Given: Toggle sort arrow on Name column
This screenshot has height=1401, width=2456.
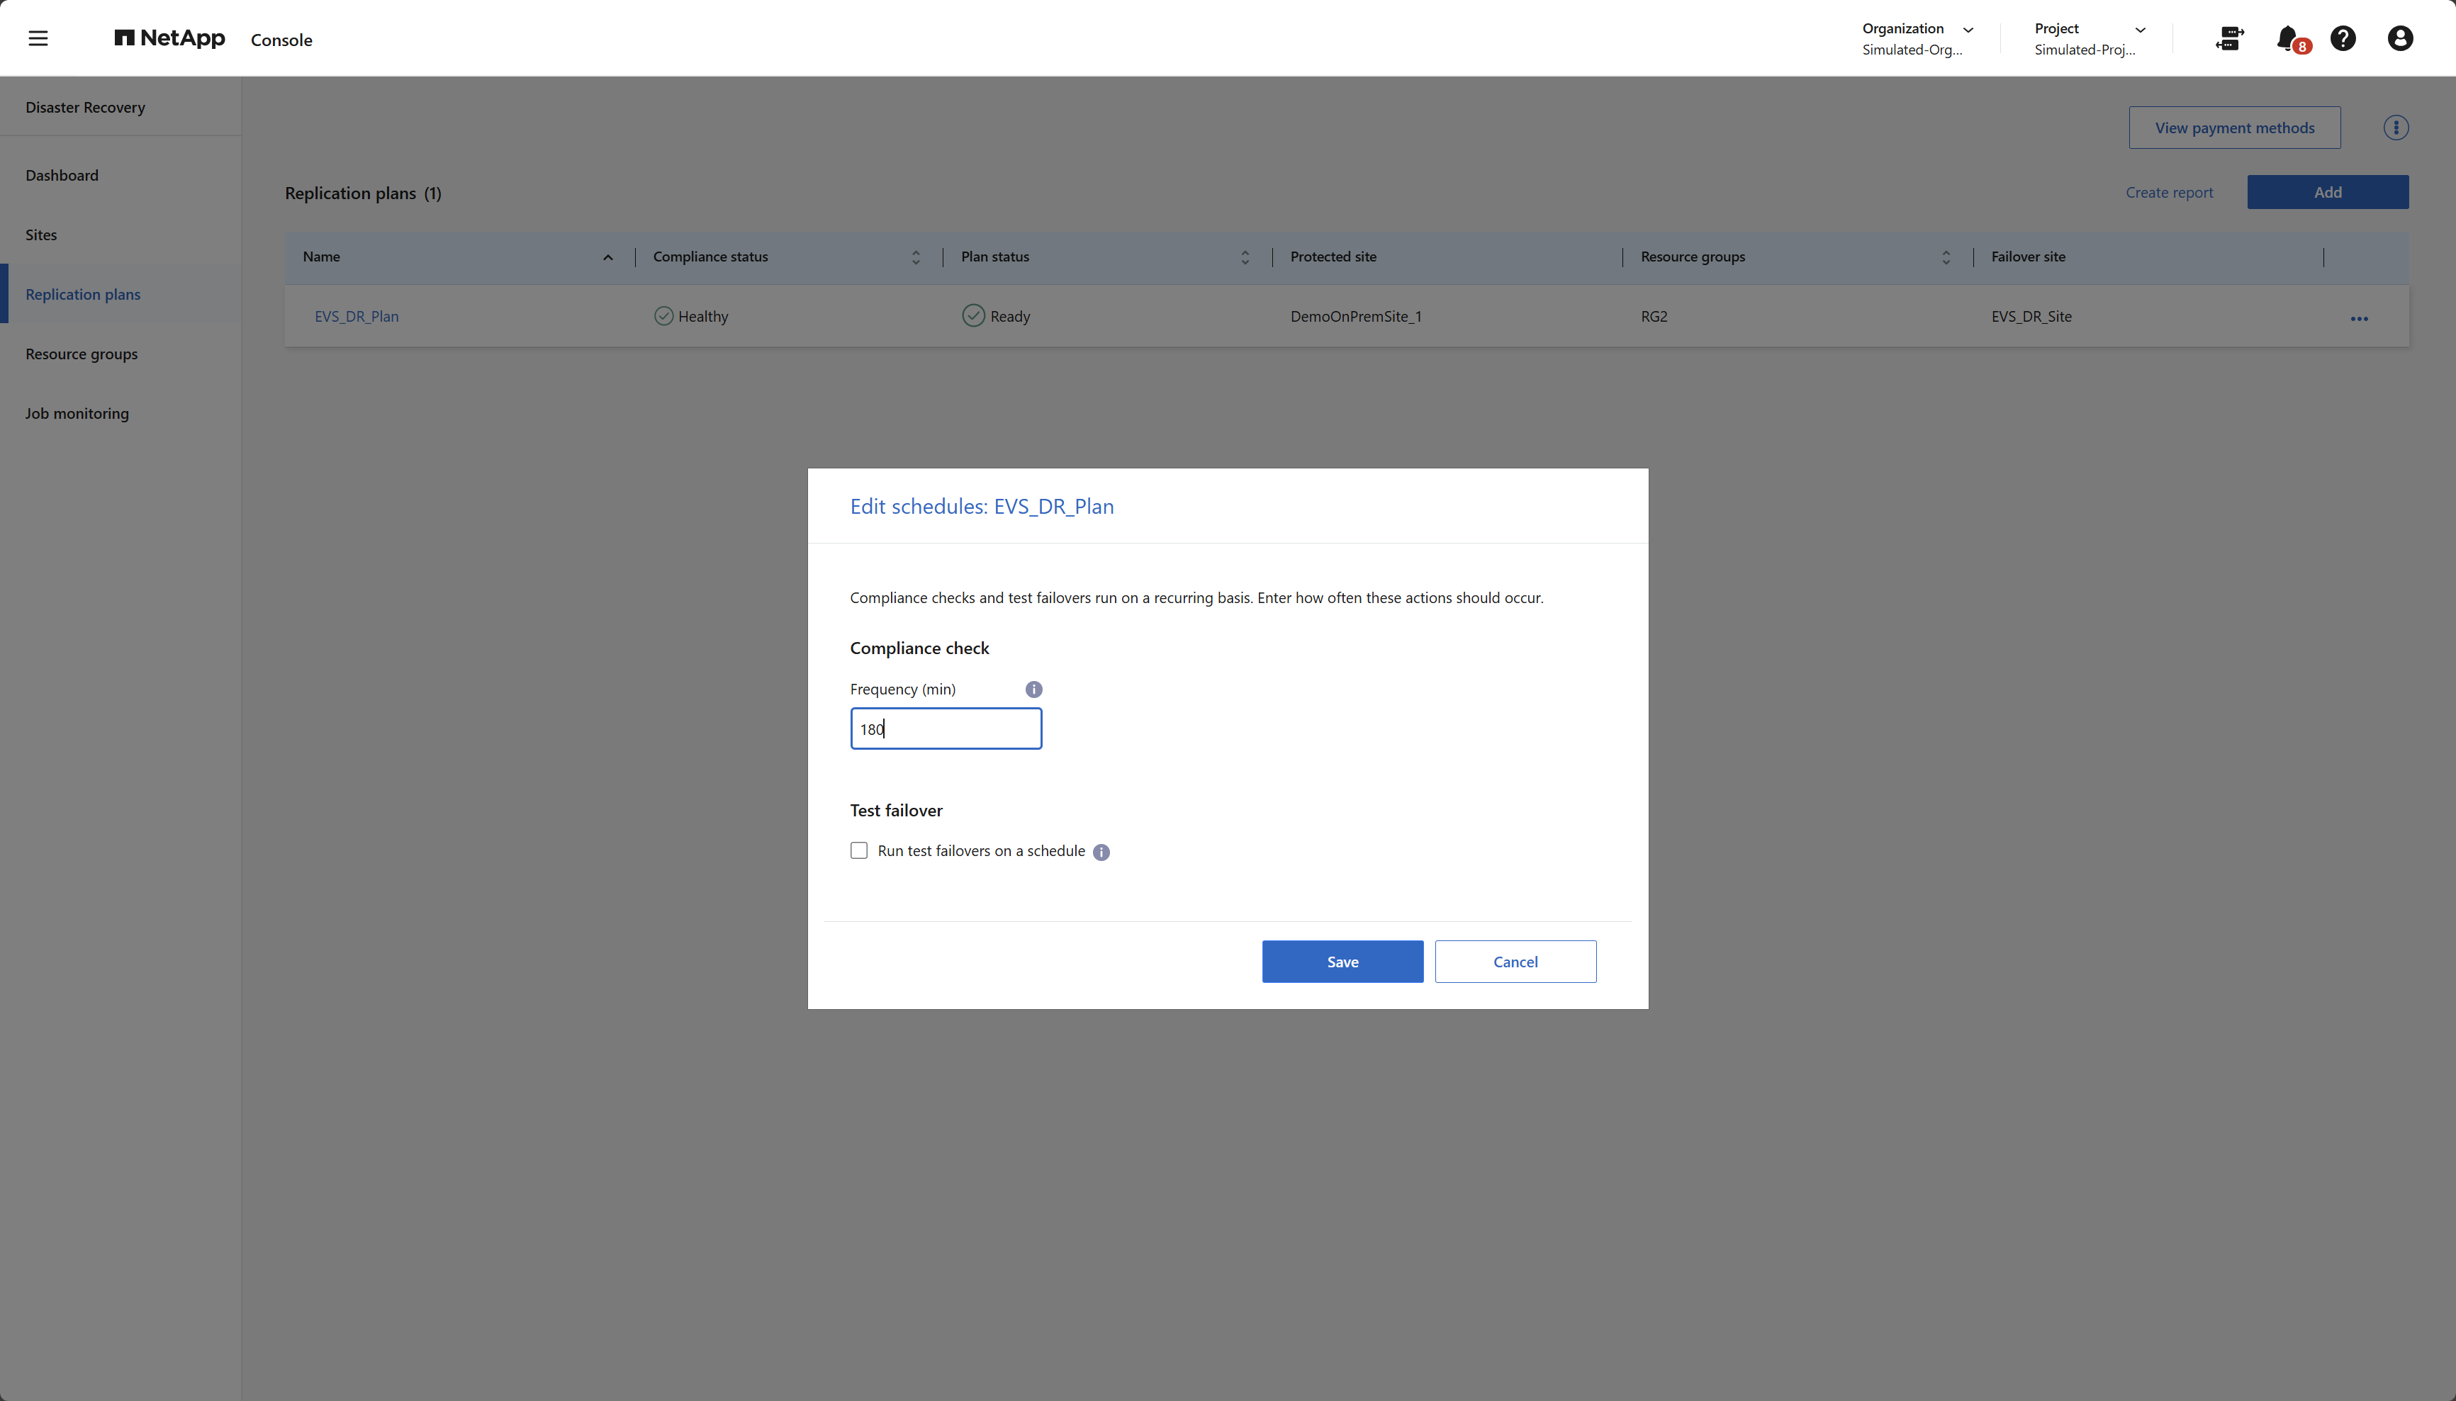Looking at the screenshot, I should [607, 257].
